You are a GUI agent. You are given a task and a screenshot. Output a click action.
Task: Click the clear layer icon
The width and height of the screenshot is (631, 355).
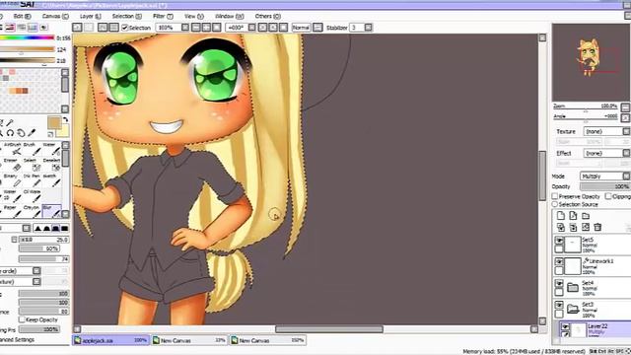point(586,227)
